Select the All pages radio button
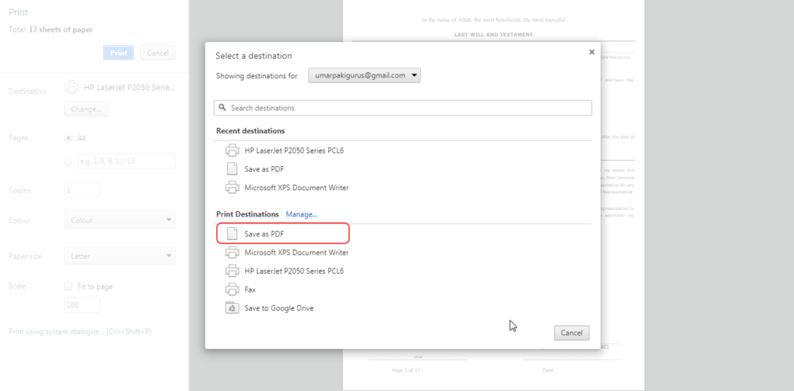Screen dimensions: 794x391 pos(68,138)
